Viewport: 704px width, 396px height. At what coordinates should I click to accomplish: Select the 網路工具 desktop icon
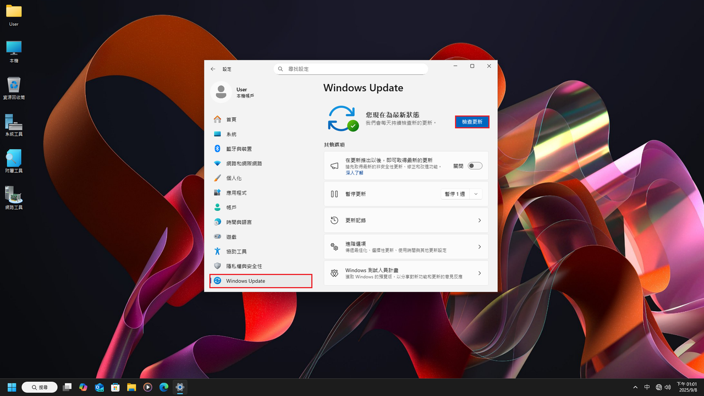pos(14,199)
